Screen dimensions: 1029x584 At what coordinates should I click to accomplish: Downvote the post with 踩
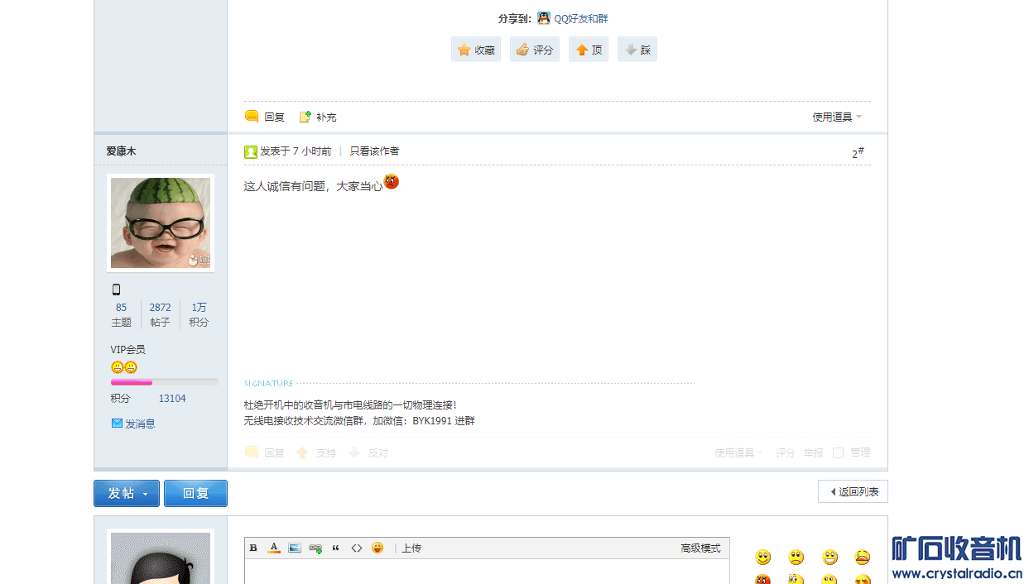coord(637,50)
